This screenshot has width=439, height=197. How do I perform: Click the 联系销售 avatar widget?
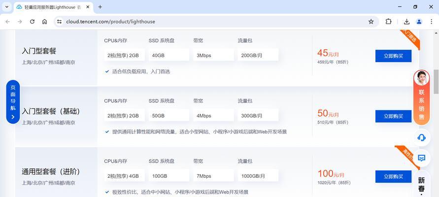tap(421, 98)
